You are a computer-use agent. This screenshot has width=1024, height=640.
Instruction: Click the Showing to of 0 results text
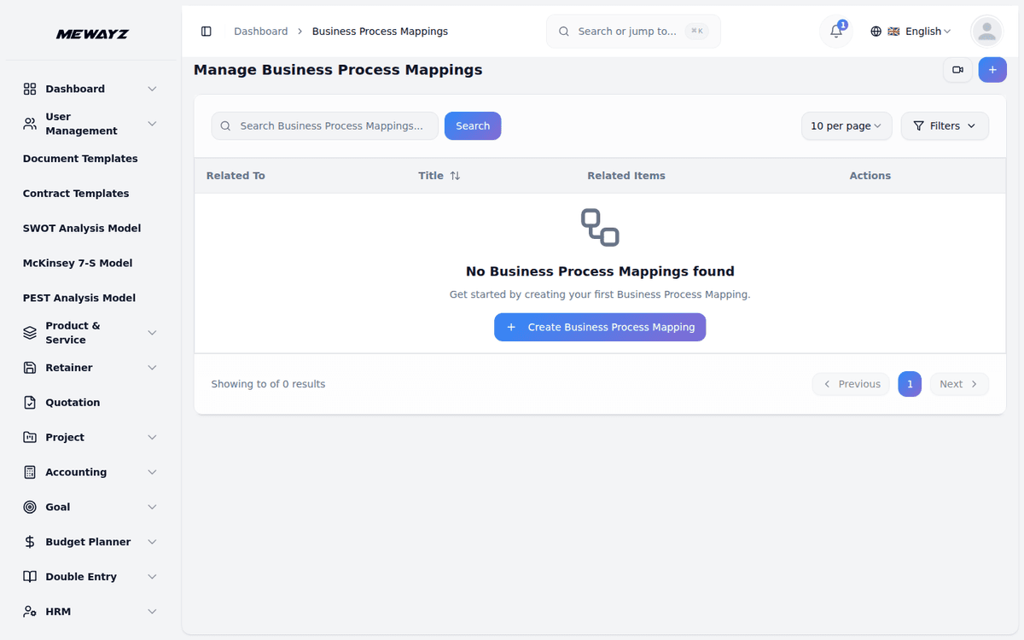tap(268, 385)
